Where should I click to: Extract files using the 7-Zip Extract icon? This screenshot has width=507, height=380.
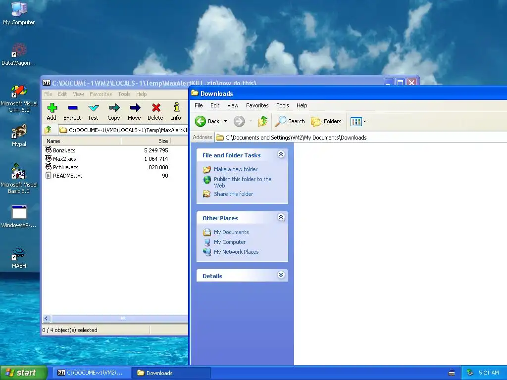(72, 112)
